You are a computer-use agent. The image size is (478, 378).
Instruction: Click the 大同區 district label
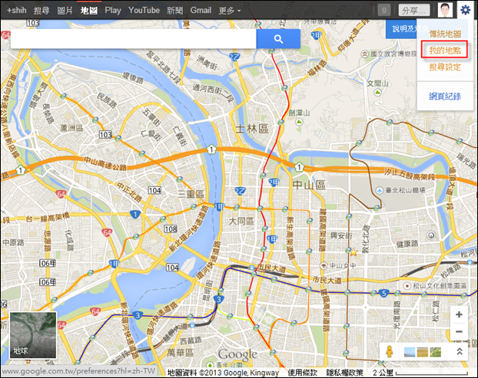click(x=241, y=221)
